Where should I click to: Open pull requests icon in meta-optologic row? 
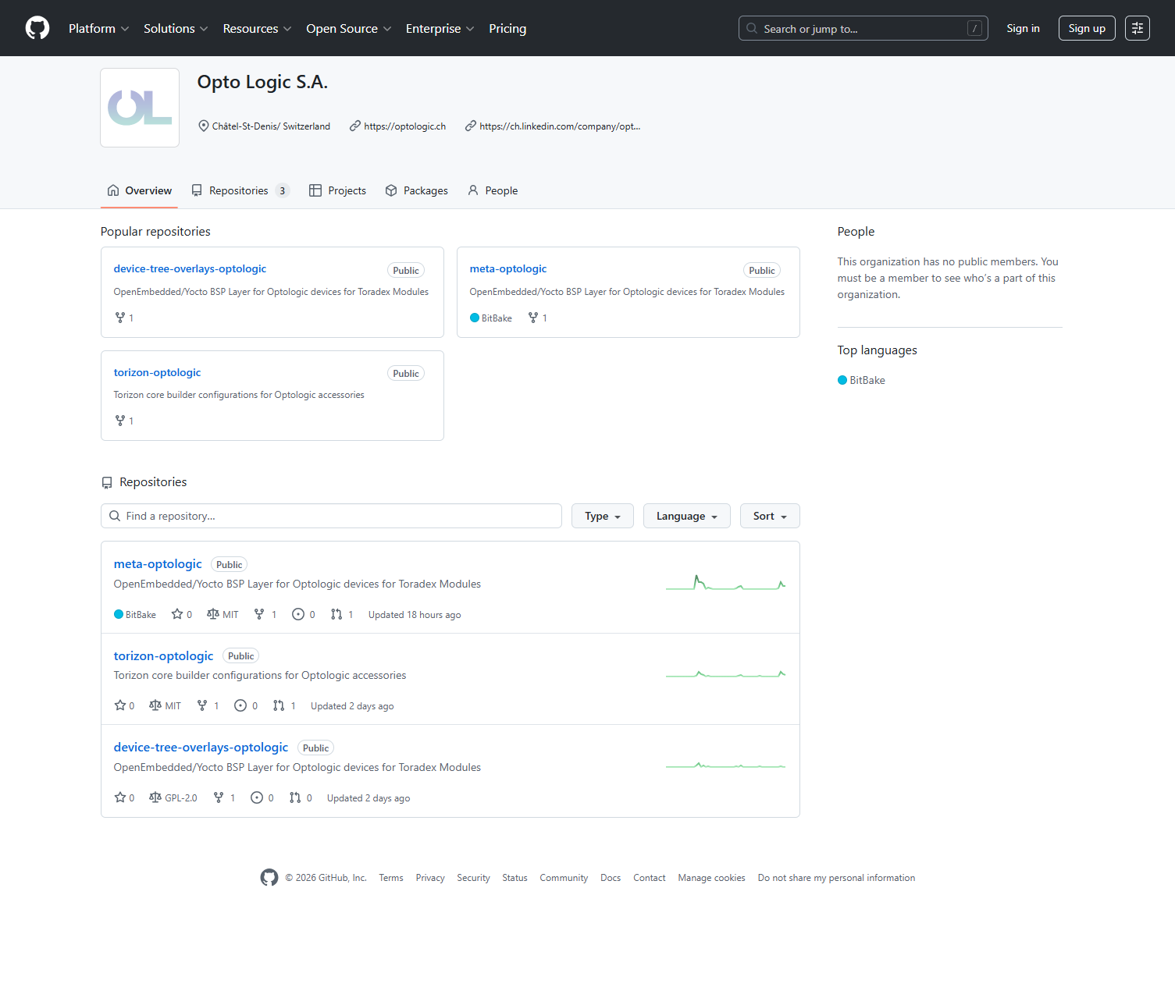(x=336, y=614)
